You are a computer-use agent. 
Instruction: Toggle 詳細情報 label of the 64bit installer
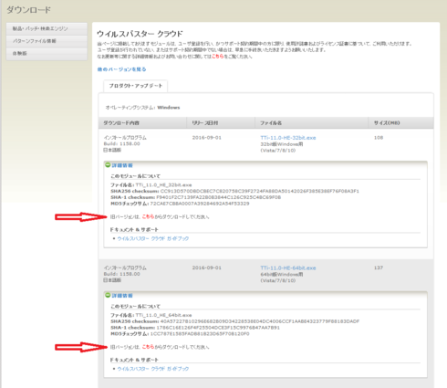pyautogui.click(x=122, y=296)
